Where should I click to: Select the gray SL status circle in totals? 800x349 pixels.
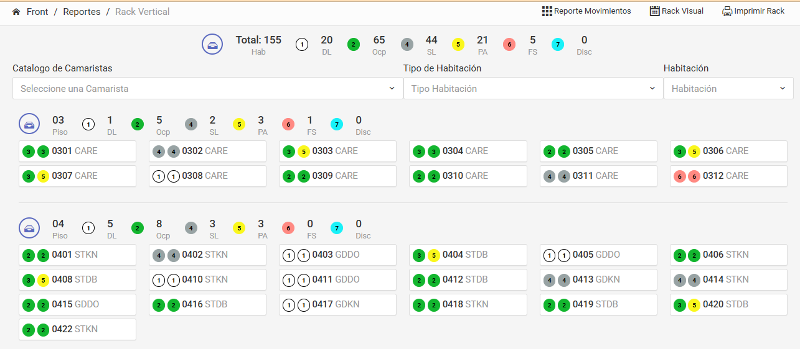[x=407, y=45]
